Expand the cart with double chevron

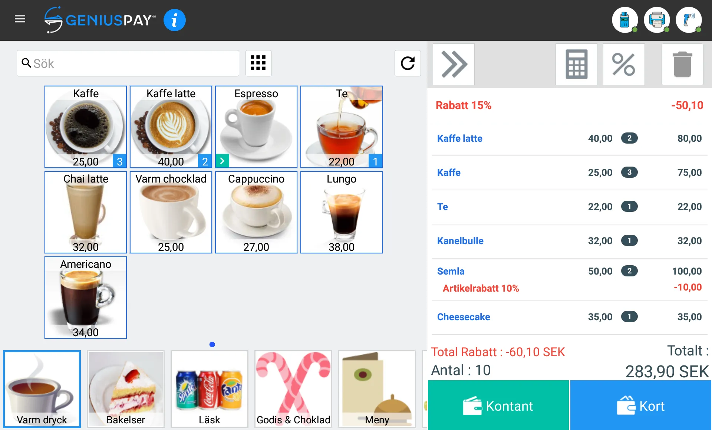tap(454, 64)
